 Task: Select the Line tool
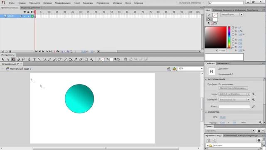[x=39, y=59]
